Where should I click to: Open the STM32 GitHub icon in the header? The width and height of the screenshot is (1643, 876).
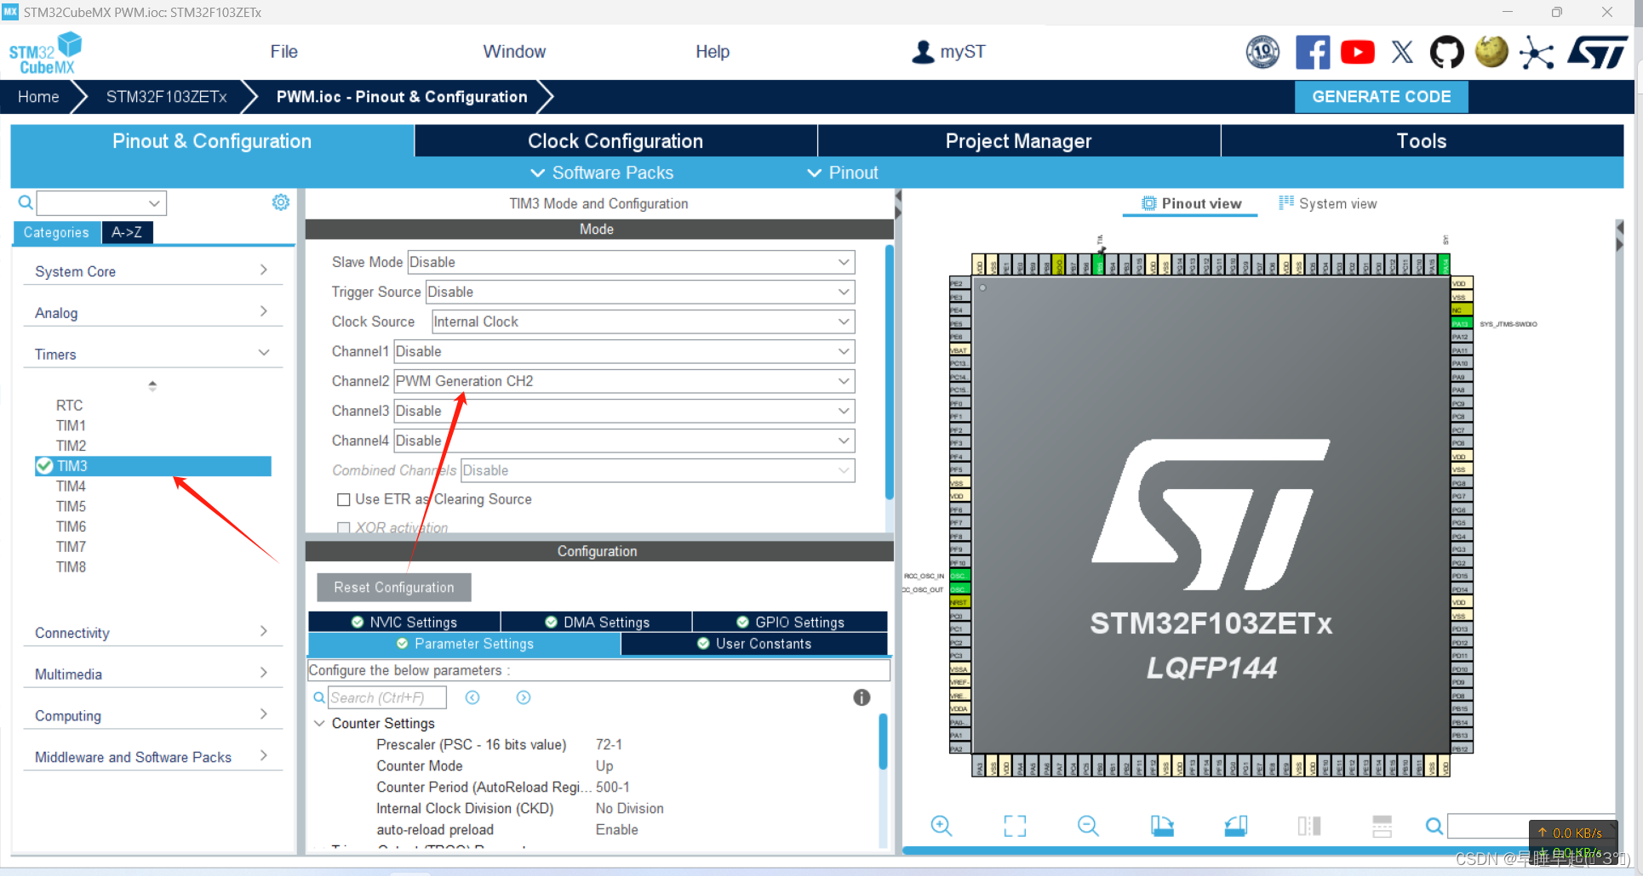(x=1446, y=52)
